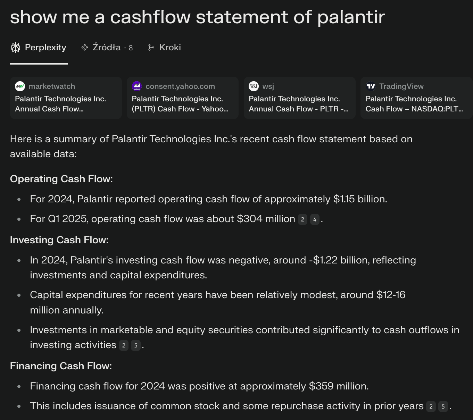This screenshot has width=473, height=420.
Task: Click citation 5 after repurchase activity in prior years
Action: point(443,406)
